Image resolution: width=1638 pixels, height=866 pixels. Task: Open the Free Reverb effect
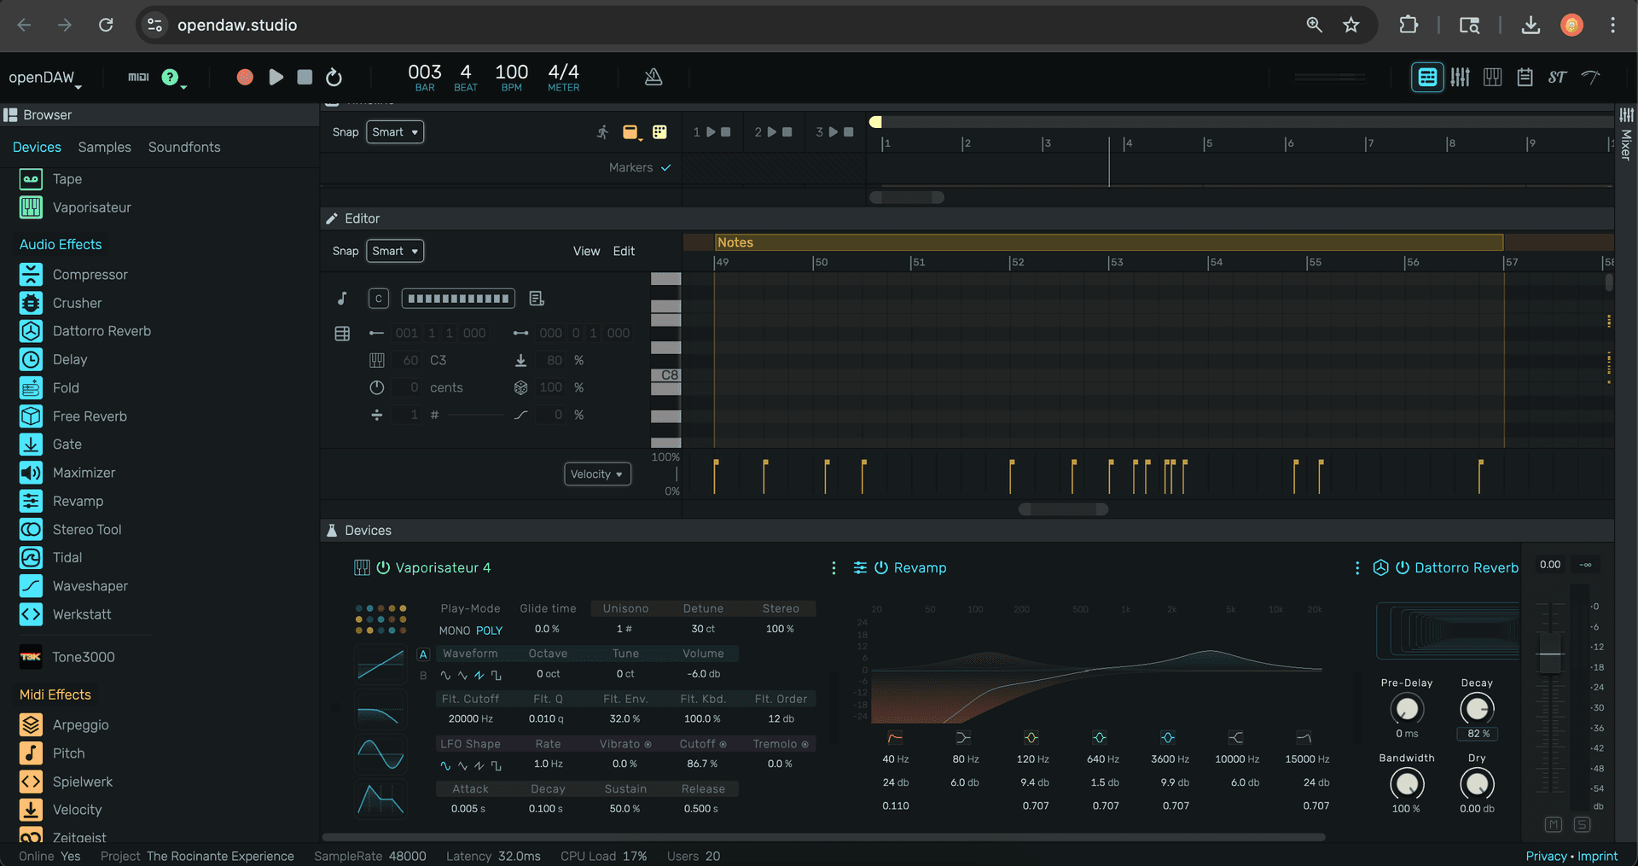pos(90,416)
